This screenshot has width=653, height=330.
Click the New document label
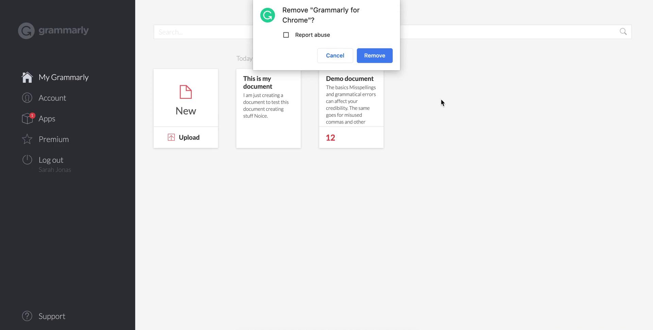[x=186, y=111]
